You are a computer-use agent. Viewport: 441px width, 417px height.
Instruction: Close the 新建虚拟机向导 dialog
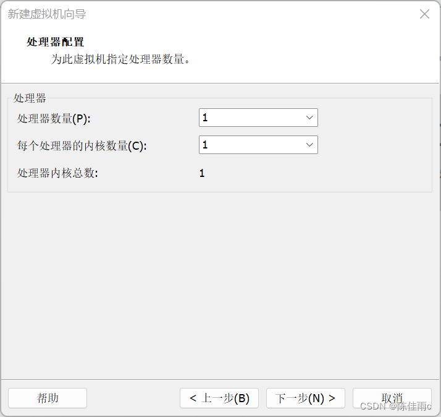[x=424, y=14]
